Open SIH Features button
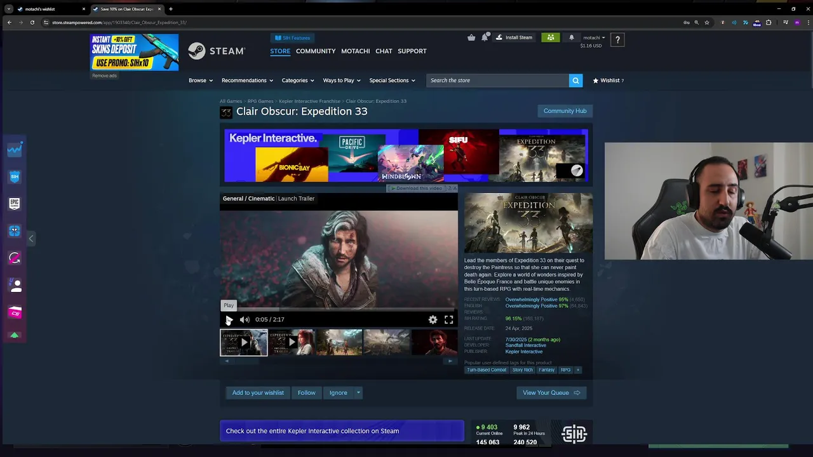813x457 pixels. point(292,37)
